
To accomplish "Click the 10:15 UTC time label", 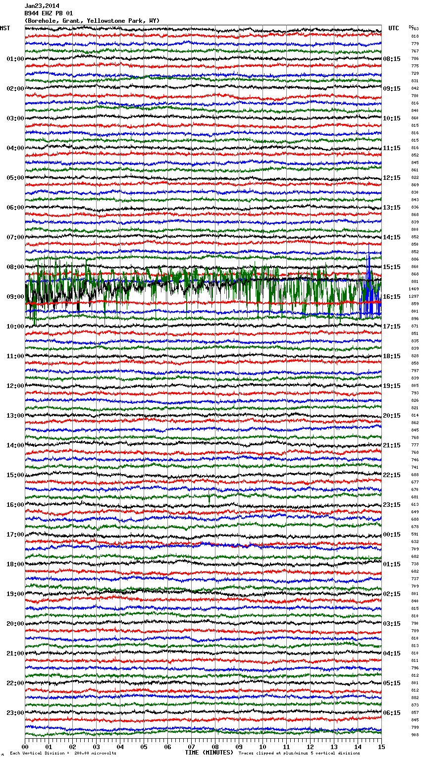I will tap(392, 118).
